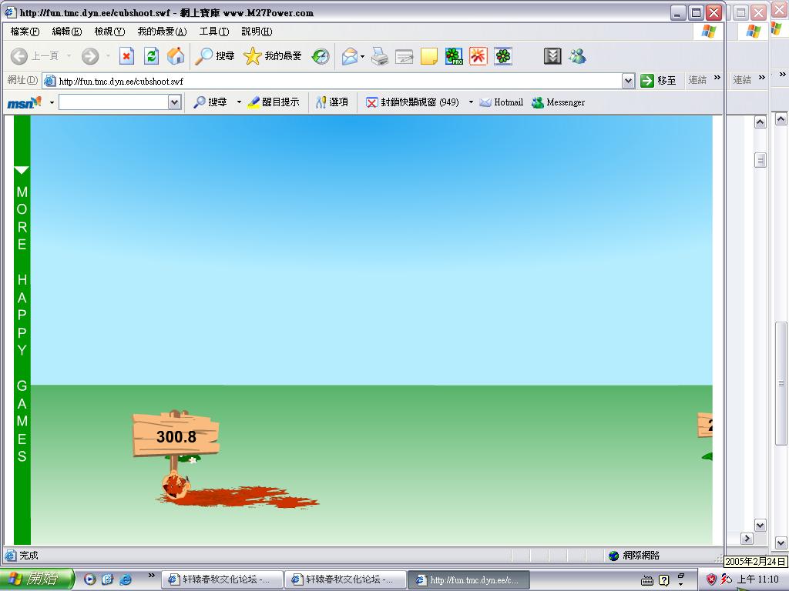Open MSN search box dropdown arrow
The height and width of the screenshot is (591, 789).
(174, 102)
